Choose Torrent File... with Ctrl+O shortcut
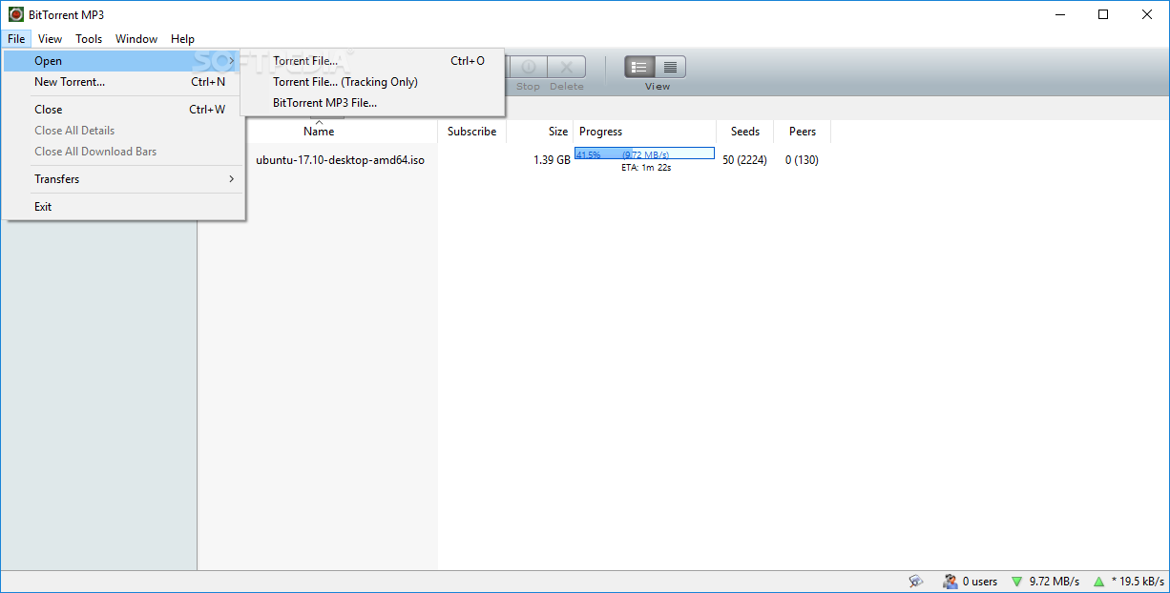 point(372,61)
